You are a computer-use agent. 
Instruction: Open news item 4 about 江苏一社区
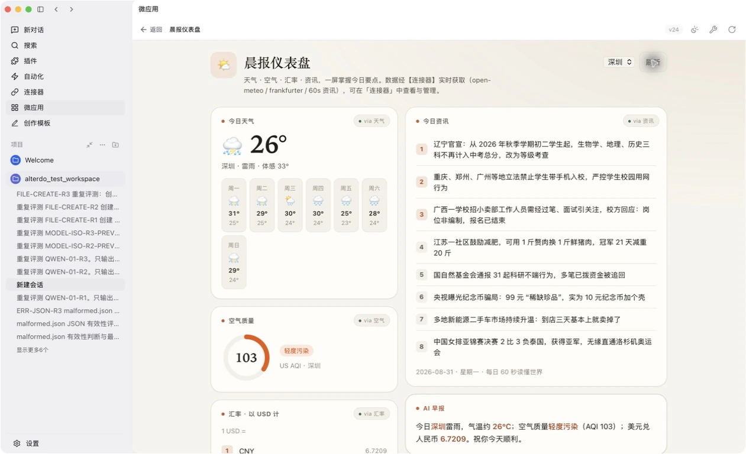(536, 247)
